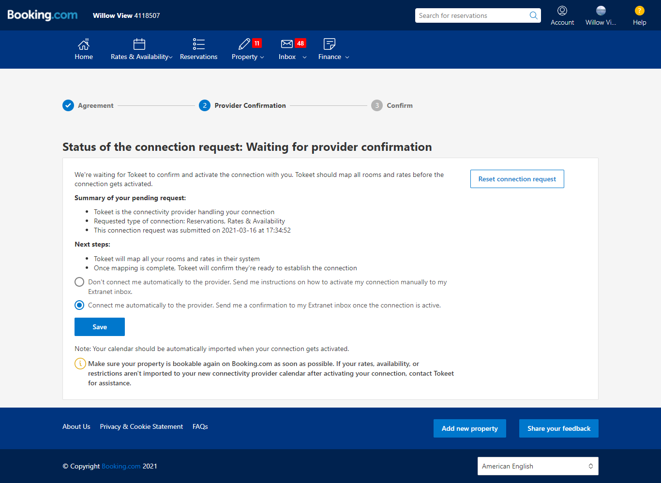Open the Help question mark icon
The image size is (661, 483).
tap(640, 11)
